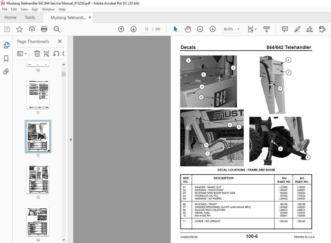
Task: Open the Bookmarks sidebar panel
Action: click(6, 59)
